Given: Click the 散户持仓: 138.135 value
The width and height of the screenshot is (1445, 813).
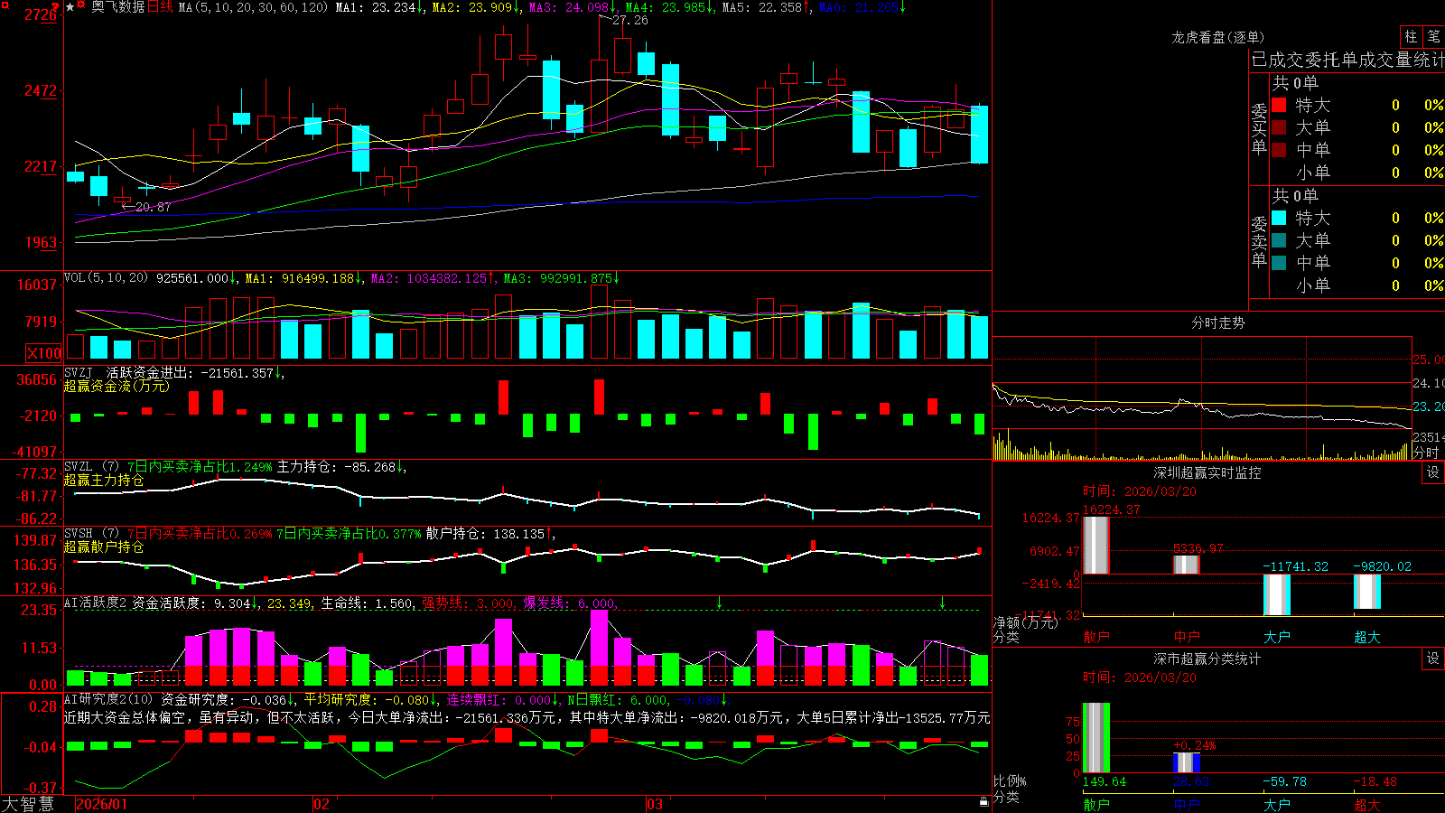Looking at the screenshot, I should pyautogui.click(x=486, y=534).
